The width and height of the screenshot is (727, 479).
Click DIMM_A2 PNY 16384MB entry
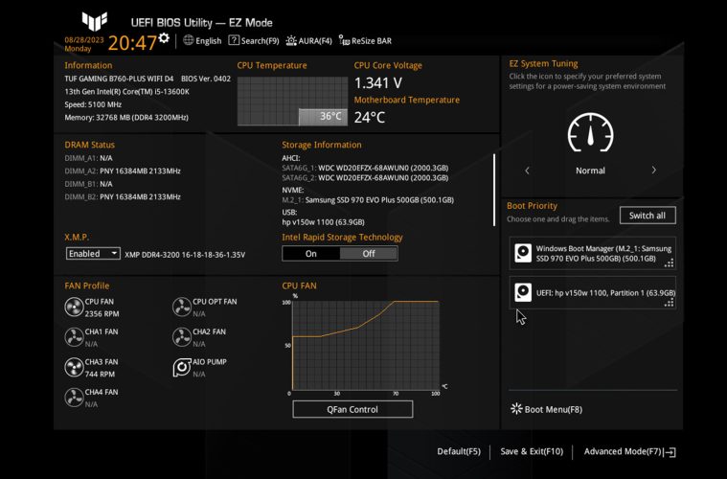coord(123,171)
